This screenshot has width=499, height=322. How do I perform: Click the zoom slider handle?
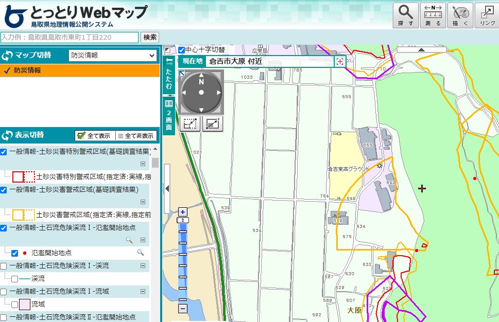(183, 220)
